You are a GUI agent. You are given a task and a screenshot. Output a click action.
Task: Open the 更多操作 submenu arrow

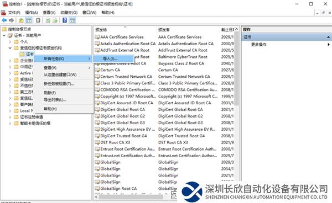pos(328,44)
